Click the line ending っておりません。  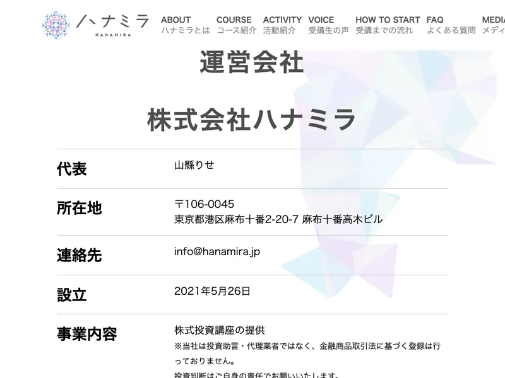tap(205, 361)
